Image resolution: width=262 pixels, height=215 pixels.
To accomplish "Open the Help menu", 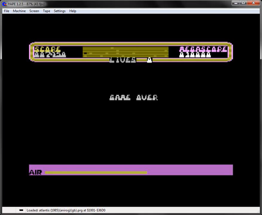I will (x=73, y=11).
